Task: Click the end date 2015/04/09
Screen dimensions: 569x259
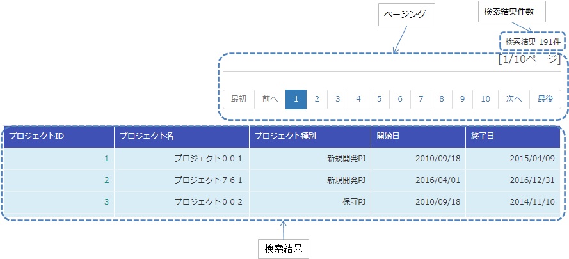Action: (533, 159)
